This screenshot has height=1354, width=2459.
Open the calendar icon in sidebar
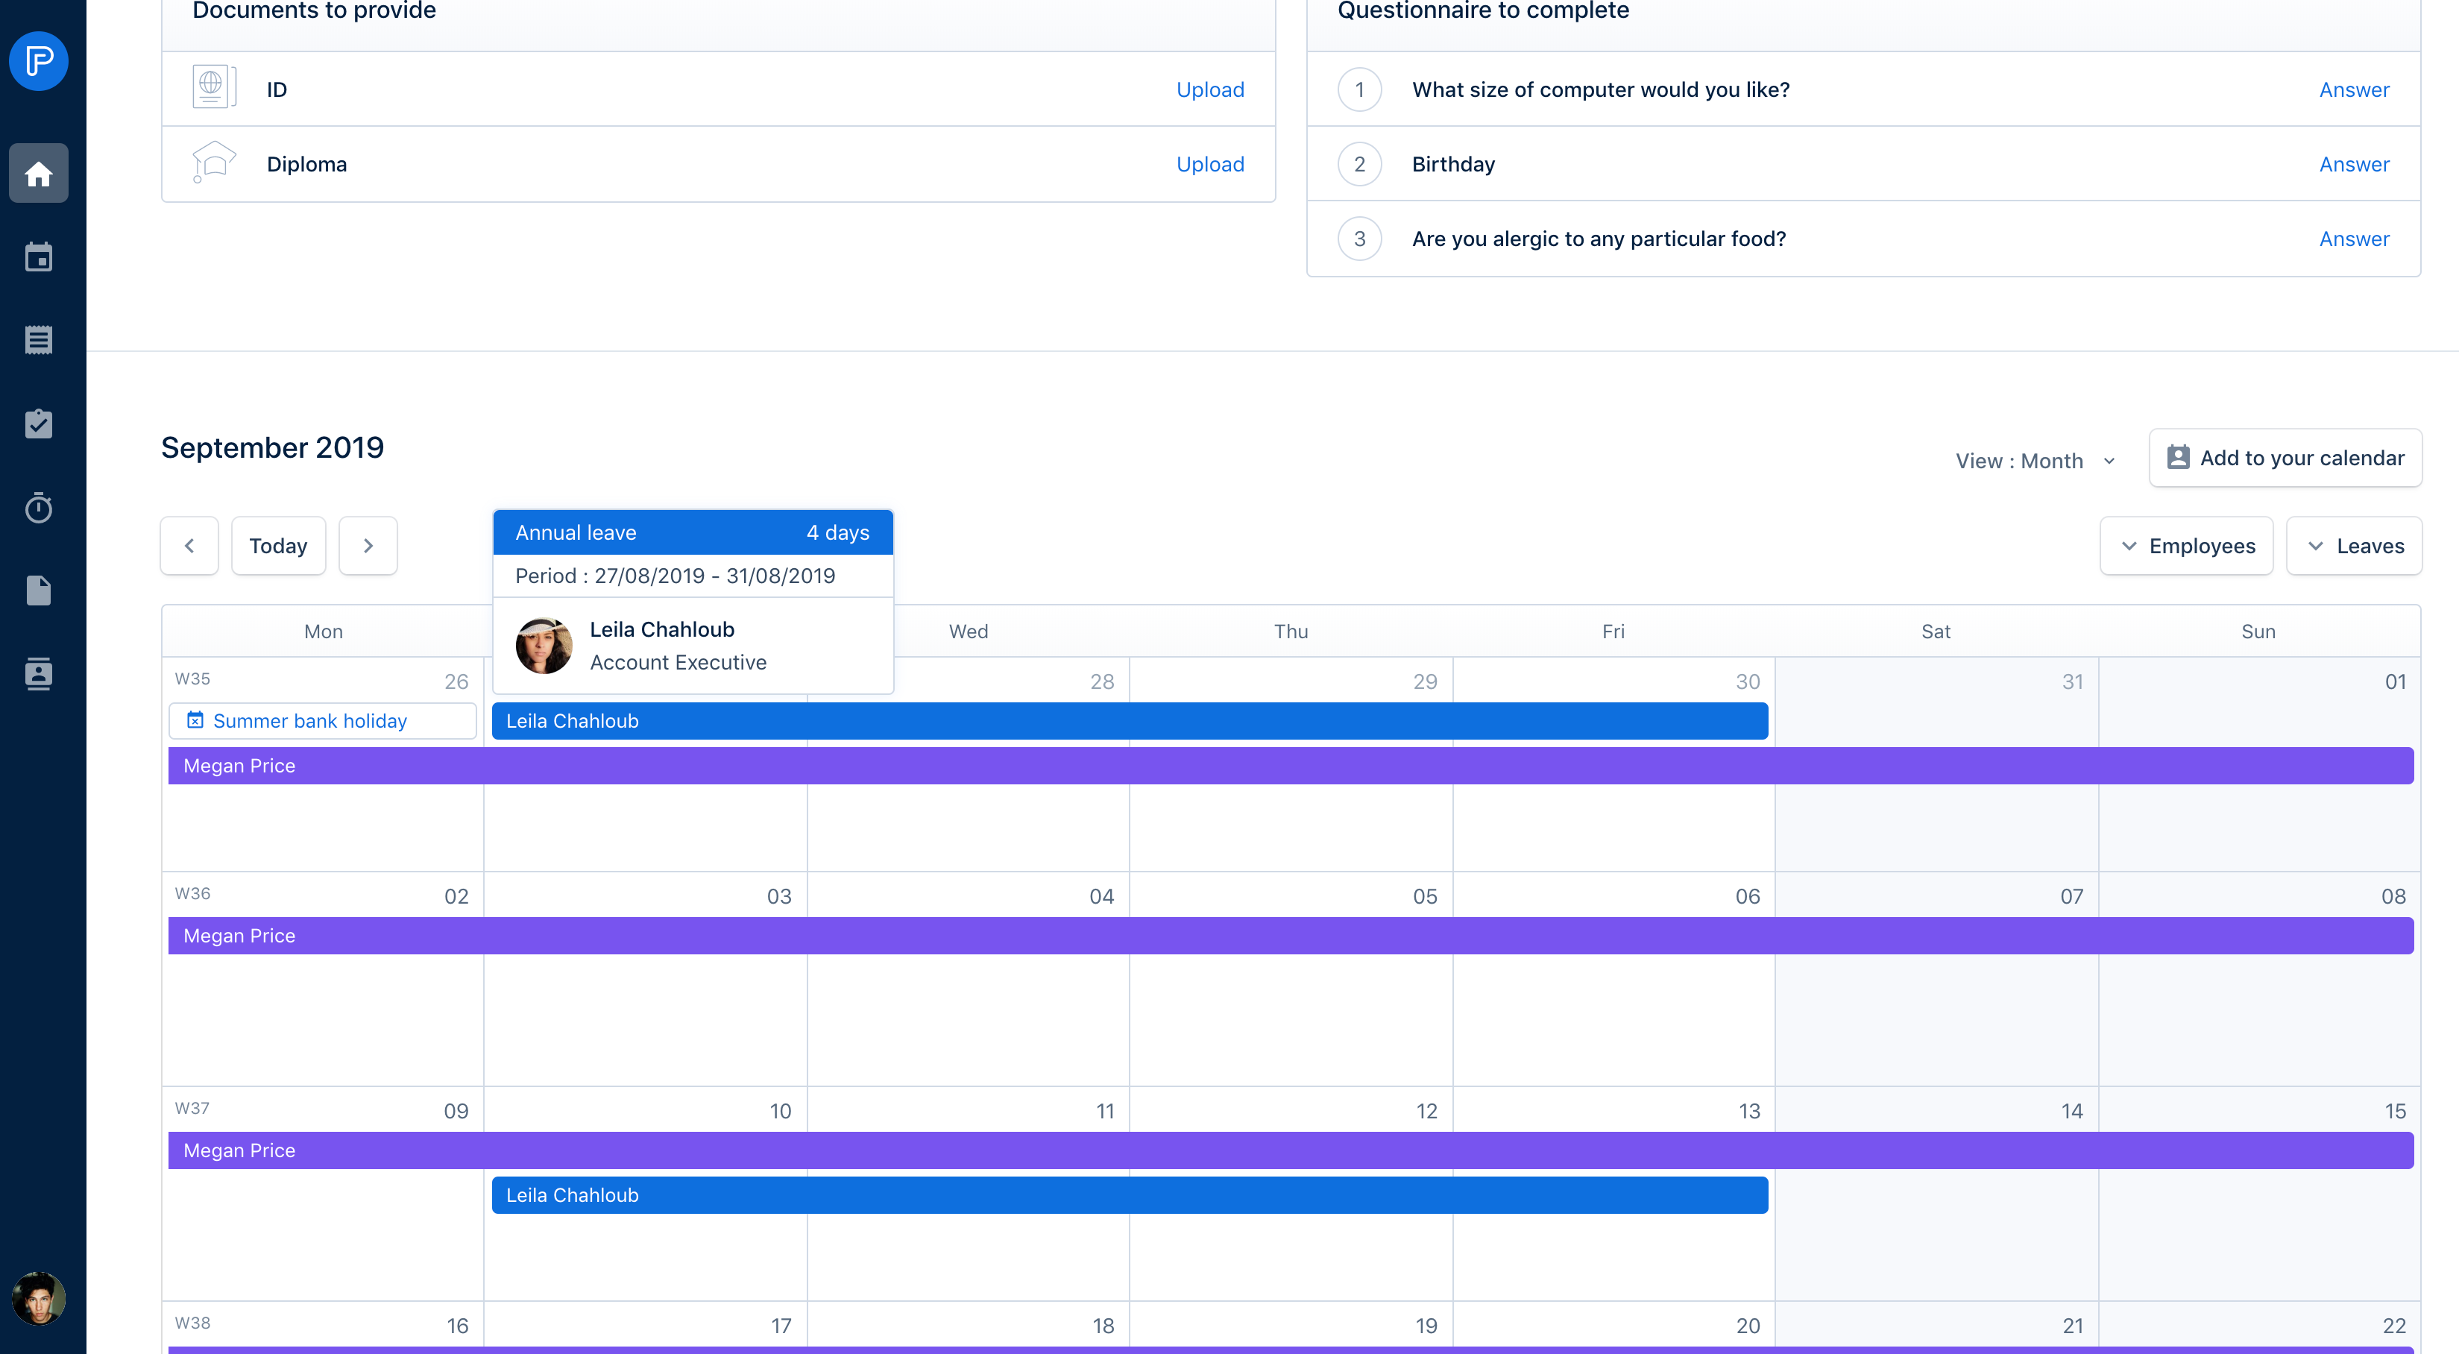click(38, 257)
